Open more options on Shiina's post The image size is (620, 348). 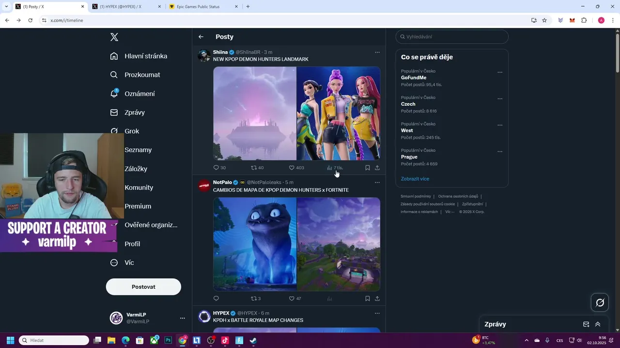pos(377,52)
